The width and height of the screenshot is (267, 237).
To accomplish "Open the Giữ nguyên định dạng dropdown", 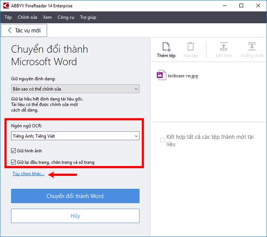I will tap(75, 89).
